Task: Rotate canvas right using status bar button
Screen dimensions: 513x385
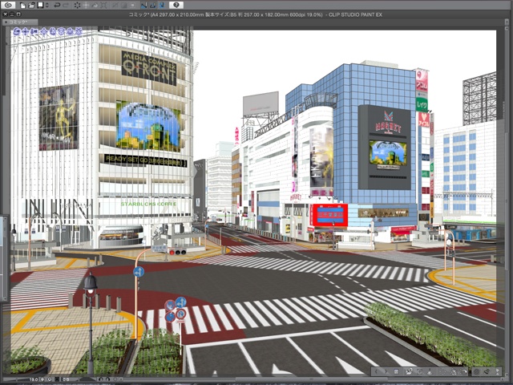Action: coord(108,379)
